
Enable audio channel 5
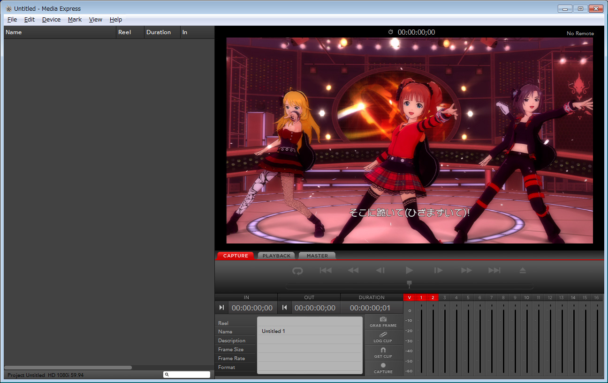pyautogui.click(x=468, y=297)
